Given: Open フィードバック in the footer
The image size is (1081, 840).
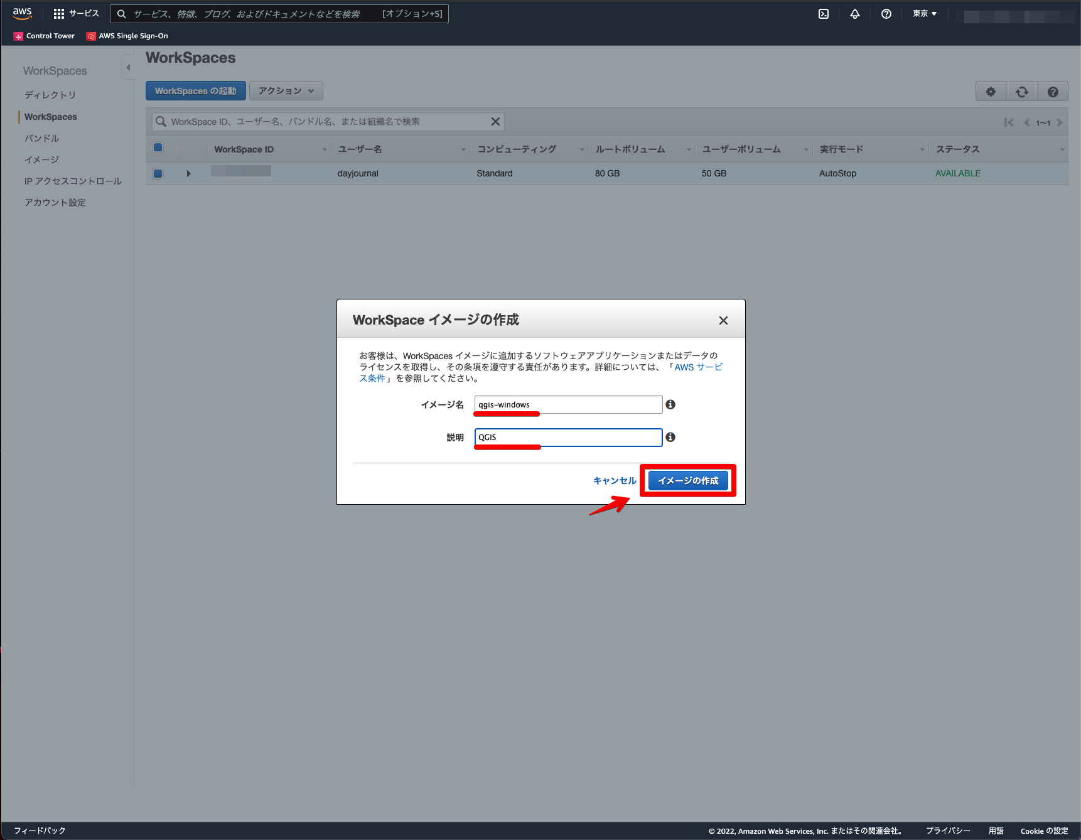Looking at the screenshot, I should (40, 831).
